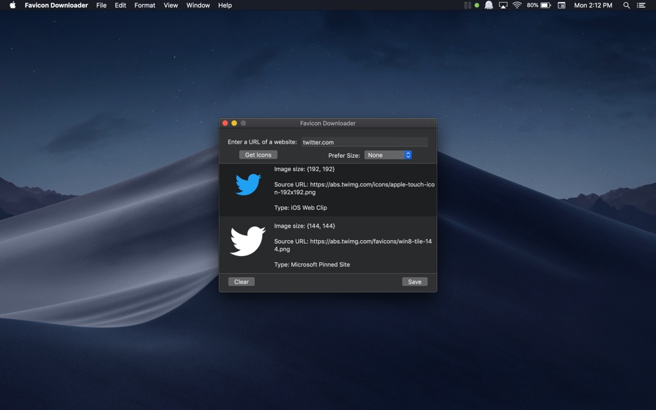Image resolution: width=656 pixels, height=410 pixels.
Task: Open the Apple menu
Action: (12, 5)
